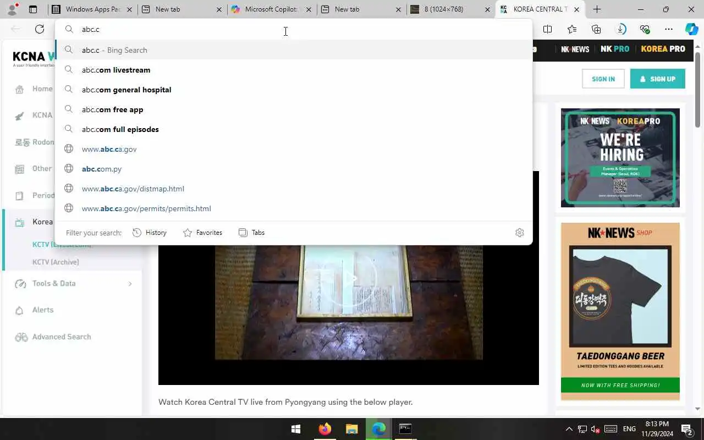
Task: Open address bar settings gear
Action: coord(520,233)
